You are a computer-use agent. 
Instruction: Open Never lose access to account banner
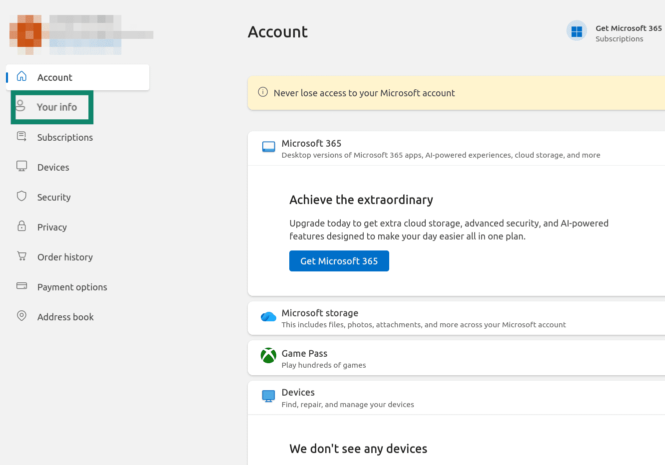coord(456,93)
